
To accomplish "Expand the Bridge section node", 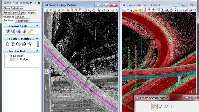I will pos(11,59).
